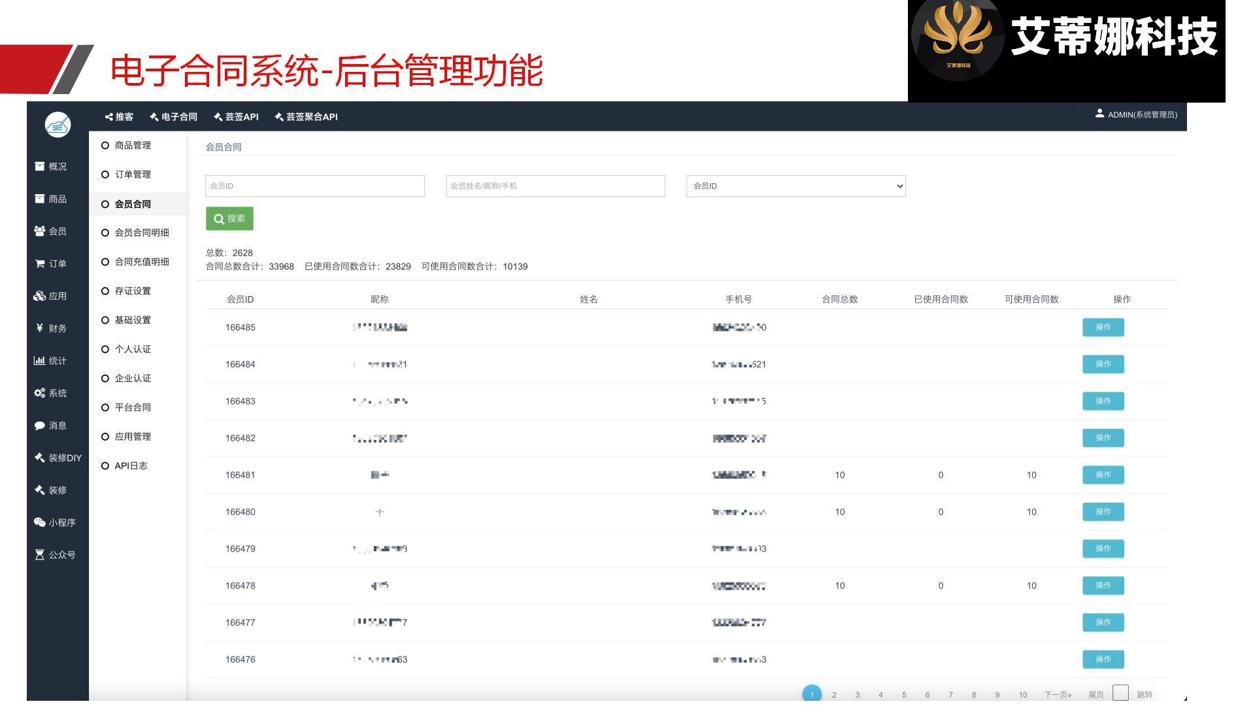This screenshot has height=706, width=1255.
Task: Click the 统计 bar chart icon
Action: (x=40, y=361)
